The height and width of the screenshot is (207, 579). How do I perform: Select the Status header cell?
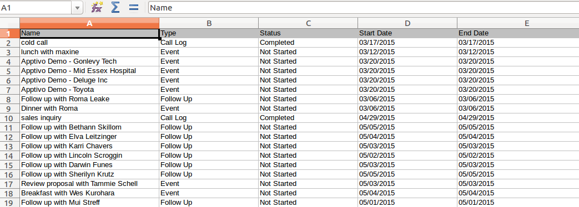308,33
